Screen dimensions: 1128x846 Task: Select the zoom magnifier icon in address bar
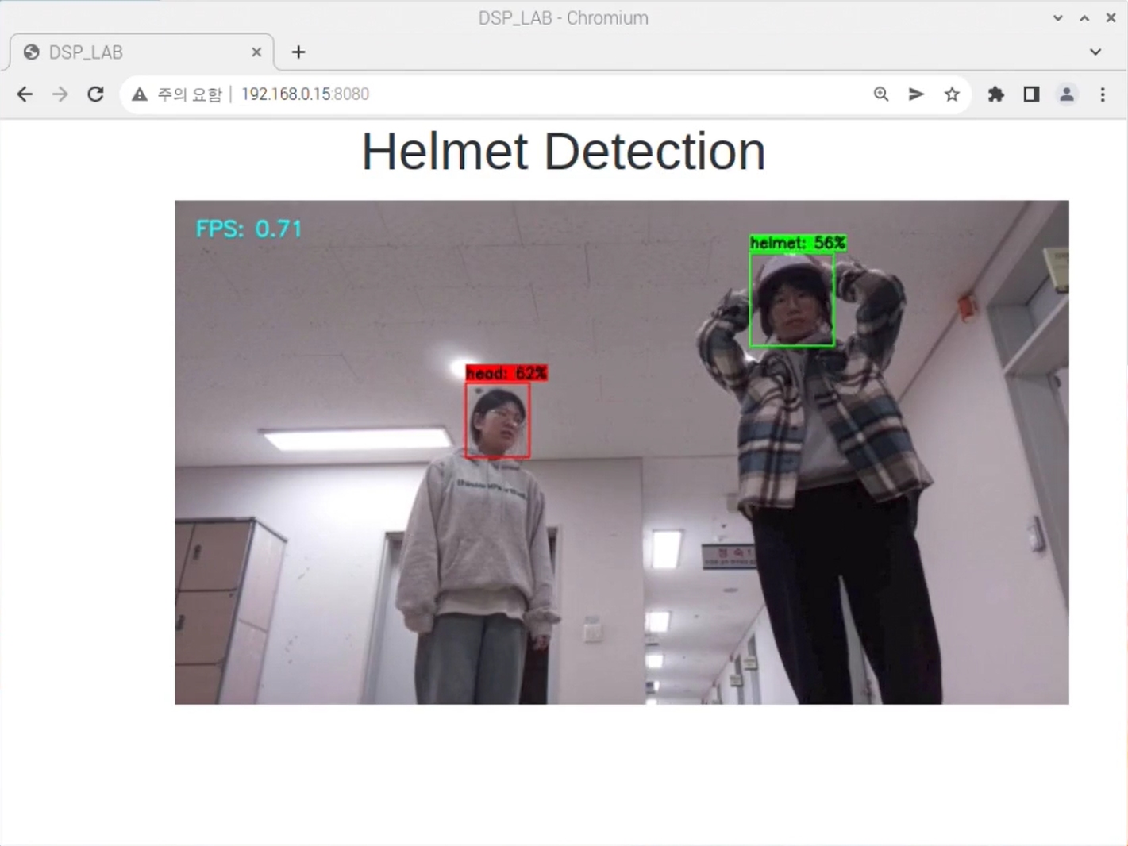coord(881,94)
